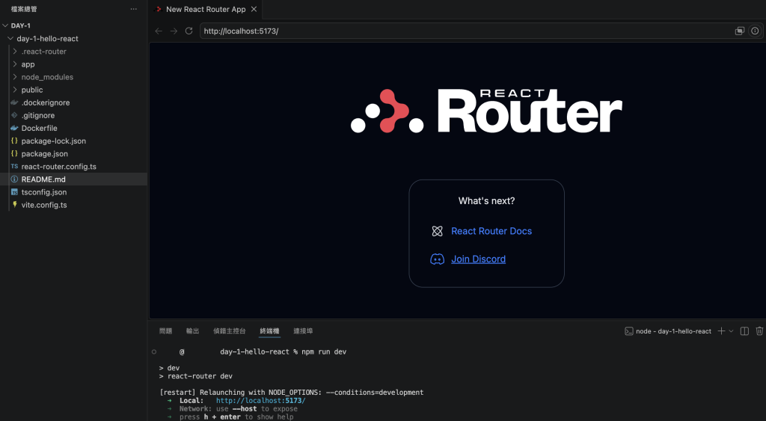The width and height of the screenshot is (766, 421).
Task: Click the React Router logo in preview
Action: (486, 111)
